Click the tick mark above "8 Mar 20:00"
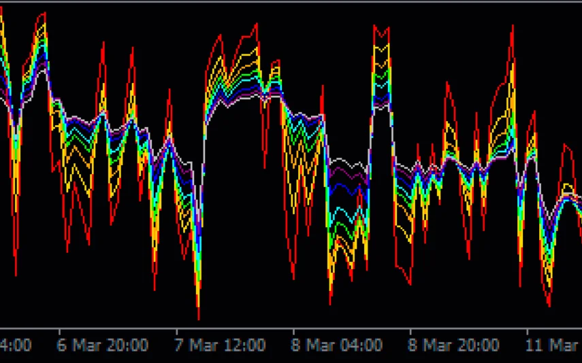Image resolution: width=582 pixels, height=363 pixels. pyautogui.click(x=410, y=330)
